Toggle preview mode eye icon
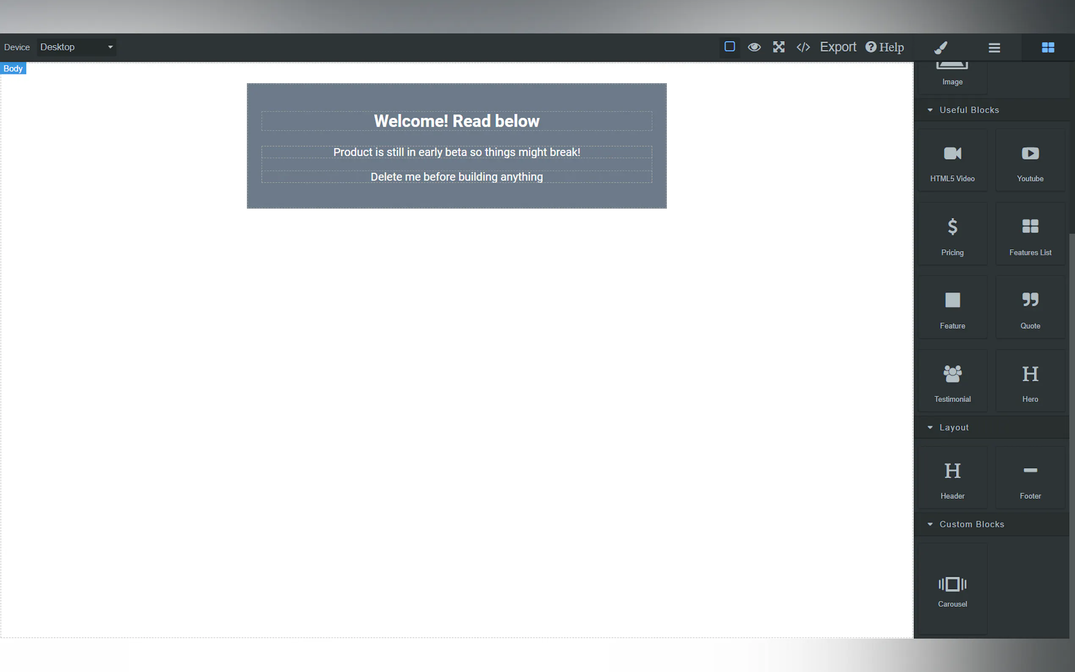The image size is (1075, 672). [754, 47]
